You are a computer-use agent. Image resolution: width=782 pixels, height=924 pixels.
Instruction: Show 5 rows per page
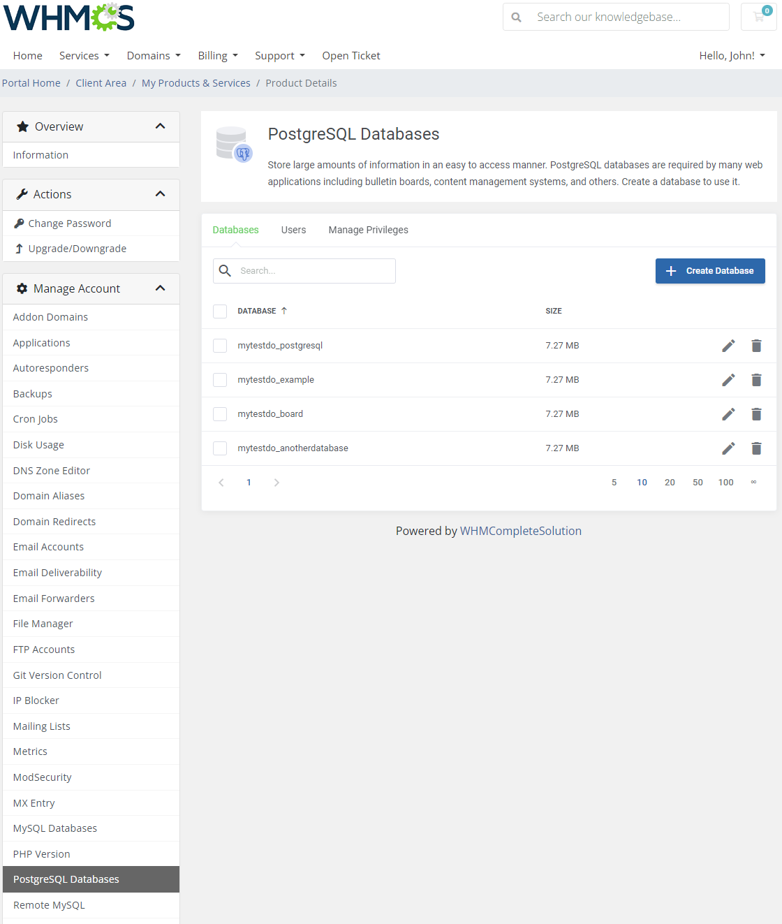click(x=614, y=483)
